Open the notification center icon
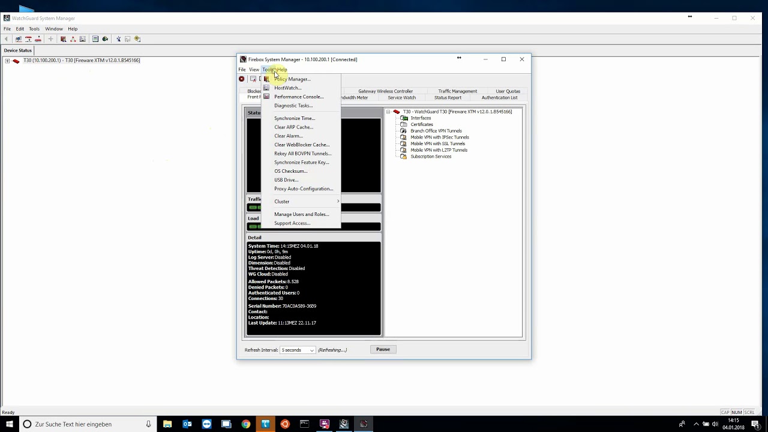 pyautogui.click(x=757, y=424)
